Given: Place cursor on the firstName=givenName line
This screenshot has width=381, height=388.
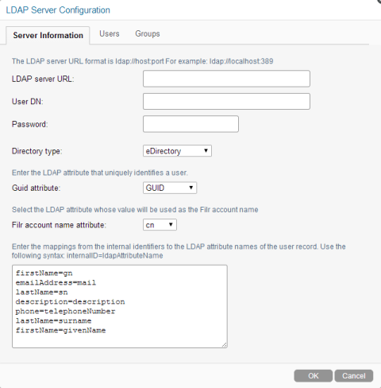Looking at the screenshot, I should click(x=60, y=331).
